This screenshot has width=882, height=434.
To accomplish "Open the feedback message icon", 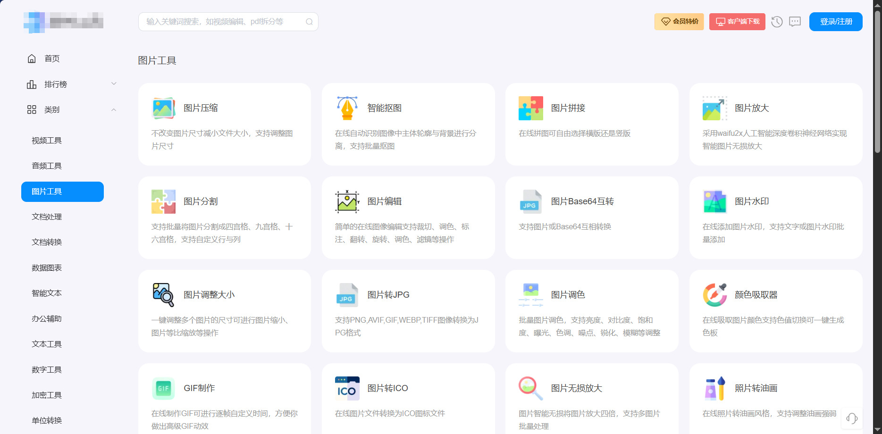I will (795, 22).
